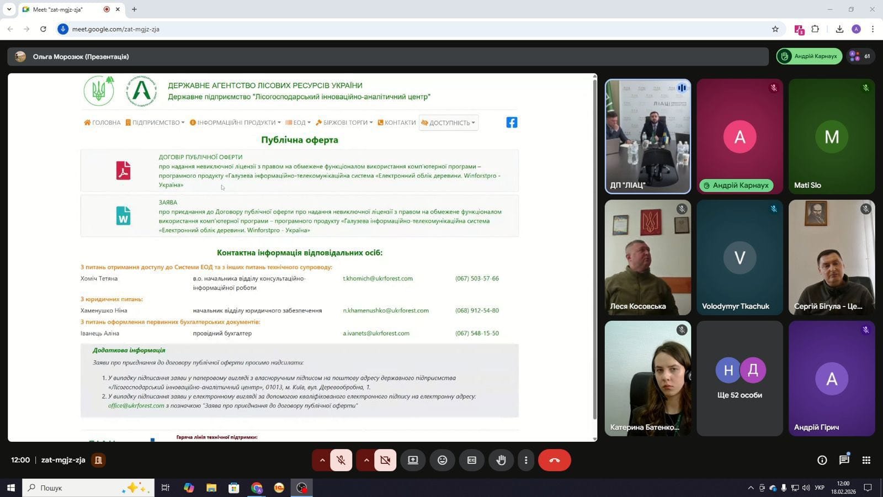Viewport: 883px width, 497px height.
Task: Click the Андрій Карнаух raised hand chip
Action: point(809,56)
